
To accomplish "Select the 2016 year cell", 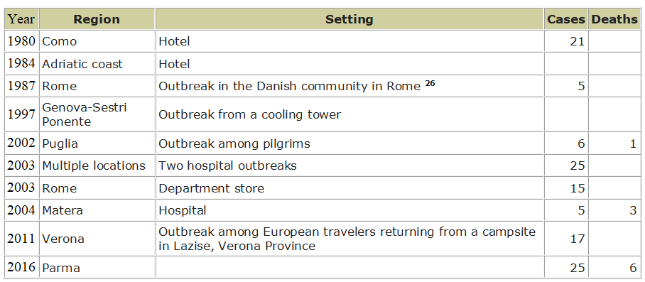I will coord(22,267).
